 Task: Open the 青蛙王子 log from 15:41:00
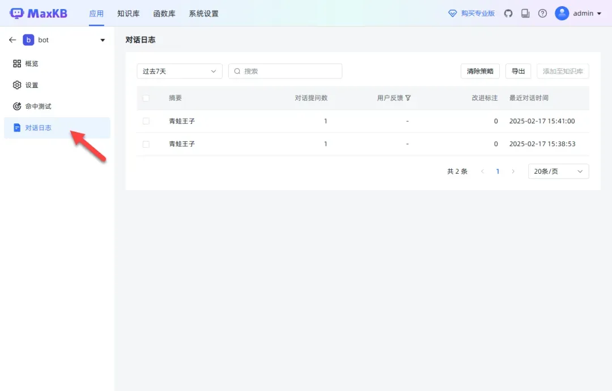182,121
